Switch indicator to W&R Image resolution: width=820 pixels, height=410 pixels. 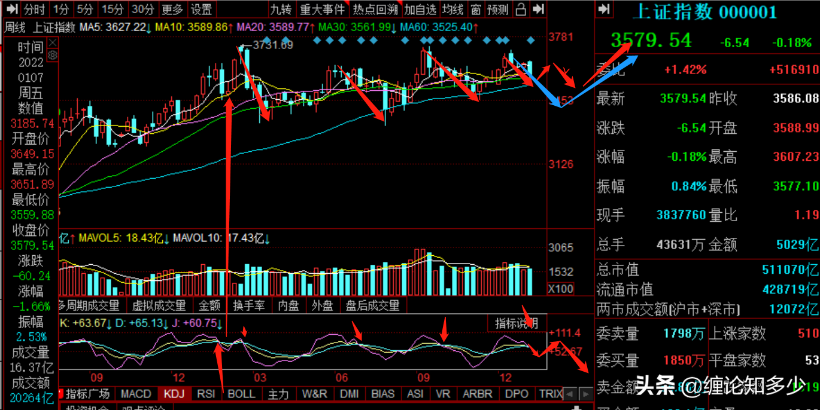click(315, 394)
